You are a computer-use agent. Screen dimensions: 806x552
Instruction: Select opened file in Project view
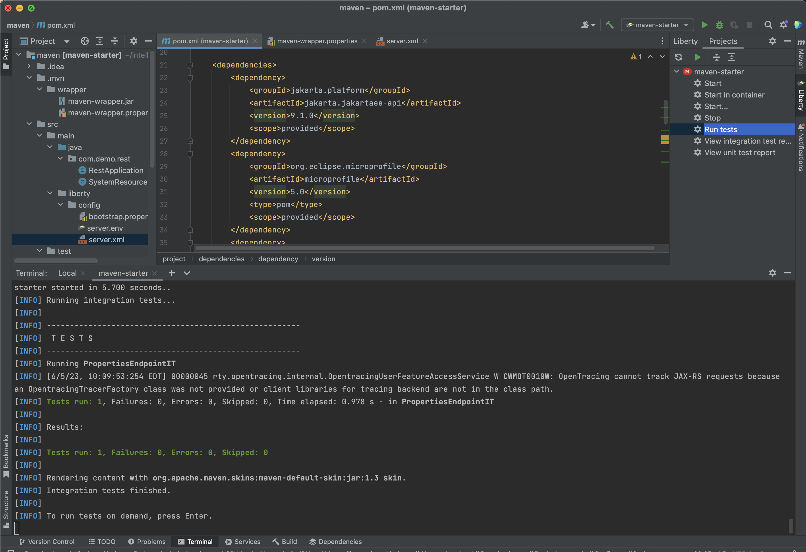(x=84, y=41)
